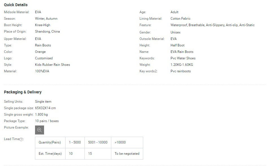Click the Lead Time help question mark
This screenshot has width=268, height=166.
(21, 139)
